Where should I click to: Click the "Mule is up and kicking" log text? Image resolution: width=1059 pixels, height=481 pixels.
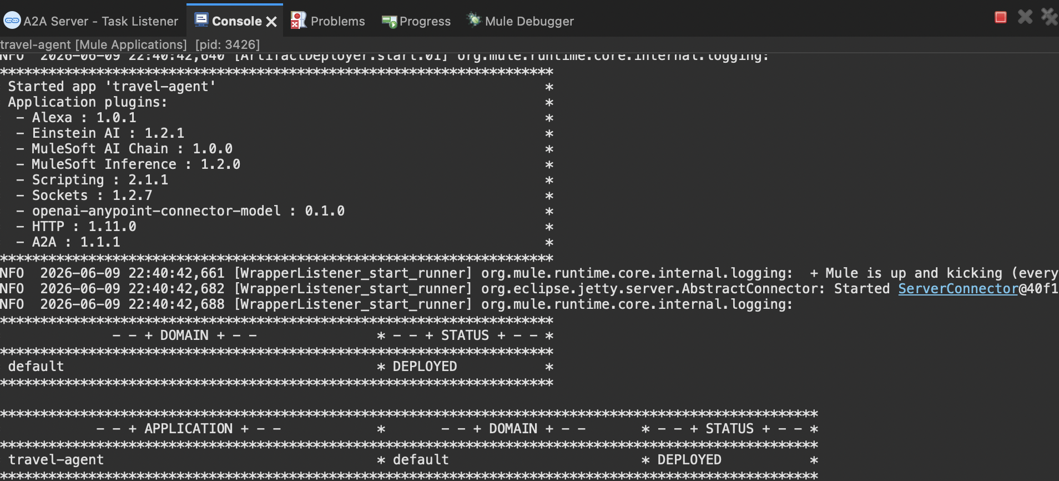click(914, 273)
